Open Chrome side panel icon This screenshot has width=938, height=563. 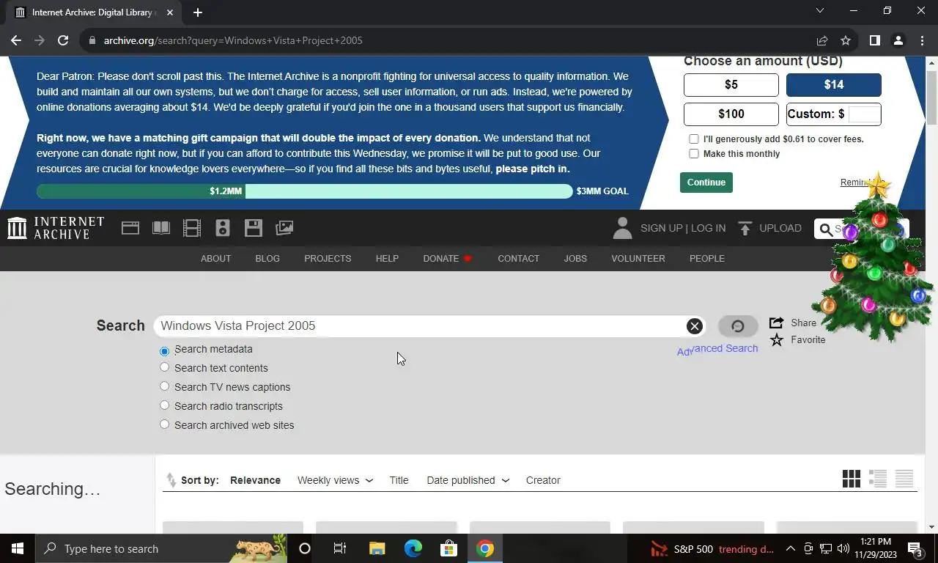[874, 40]
